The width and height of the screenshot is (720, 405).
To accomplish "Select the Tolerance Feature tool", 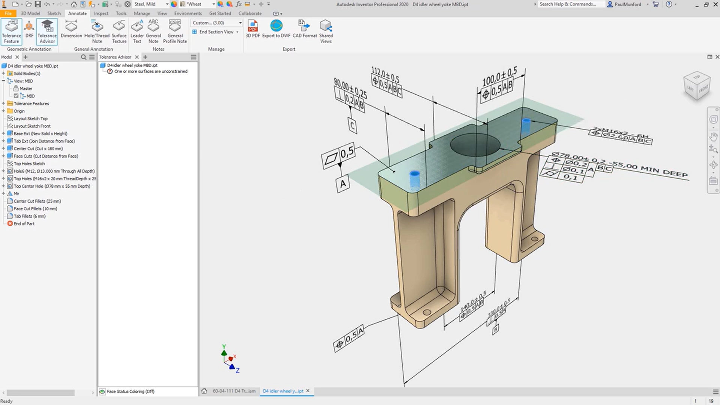I will [11, 32].
